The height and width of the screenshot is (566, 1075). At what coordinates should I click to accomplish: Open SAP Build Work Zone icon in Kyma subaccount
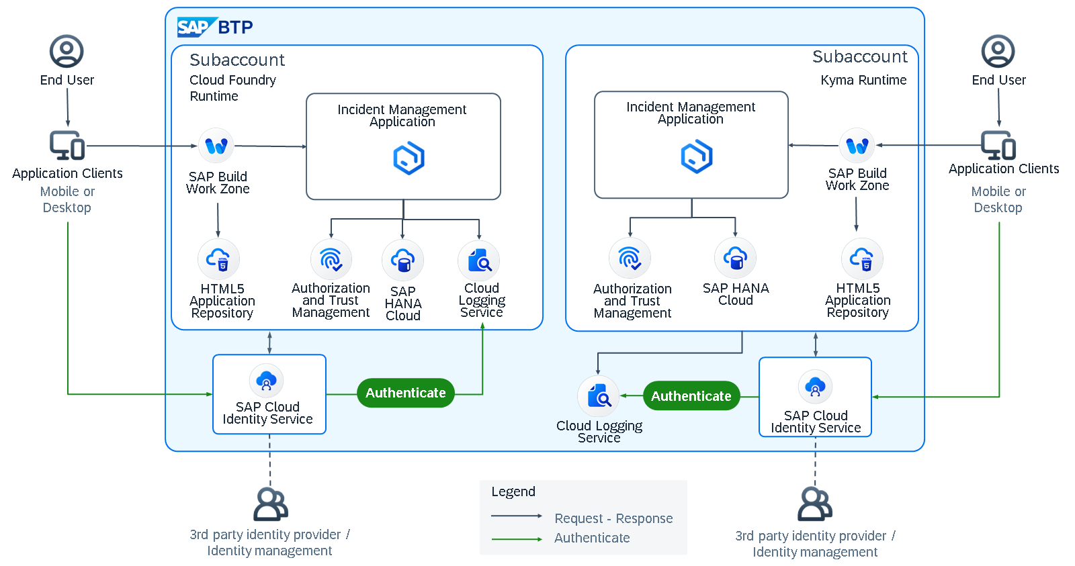[857, 145]
